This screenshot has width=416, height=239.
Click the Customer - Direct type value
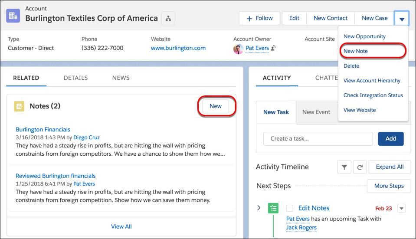[31, 48]
